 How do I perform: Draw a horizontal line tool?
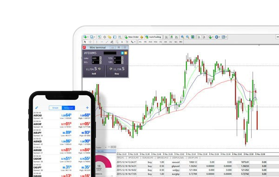102,42
